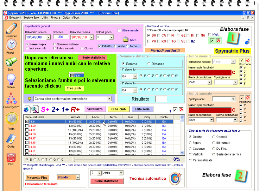Click the Tecnica automatica target icon
The image size is (259, 191).
(x=175, y=179)
